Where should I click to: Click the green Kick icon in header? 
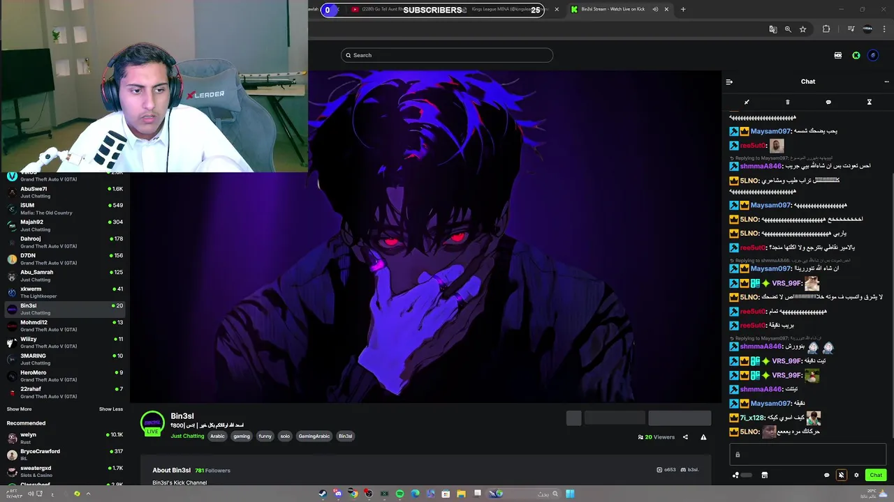coord(856,56)
